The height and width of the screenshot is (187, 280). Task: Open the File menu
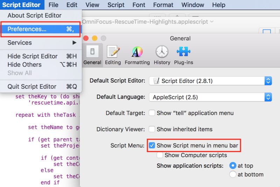point(54,5)
